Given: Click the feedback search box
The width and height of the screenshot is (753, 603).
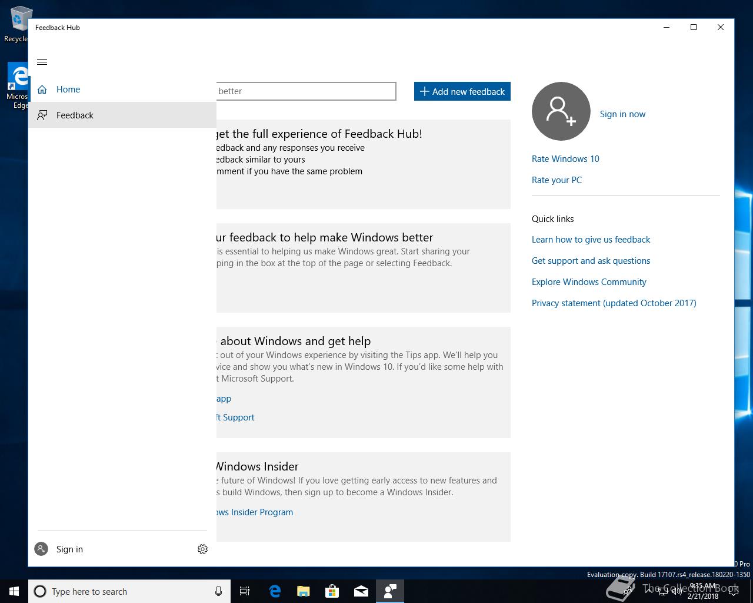Looking at the screenshot, I should click(x=306, y=91).
